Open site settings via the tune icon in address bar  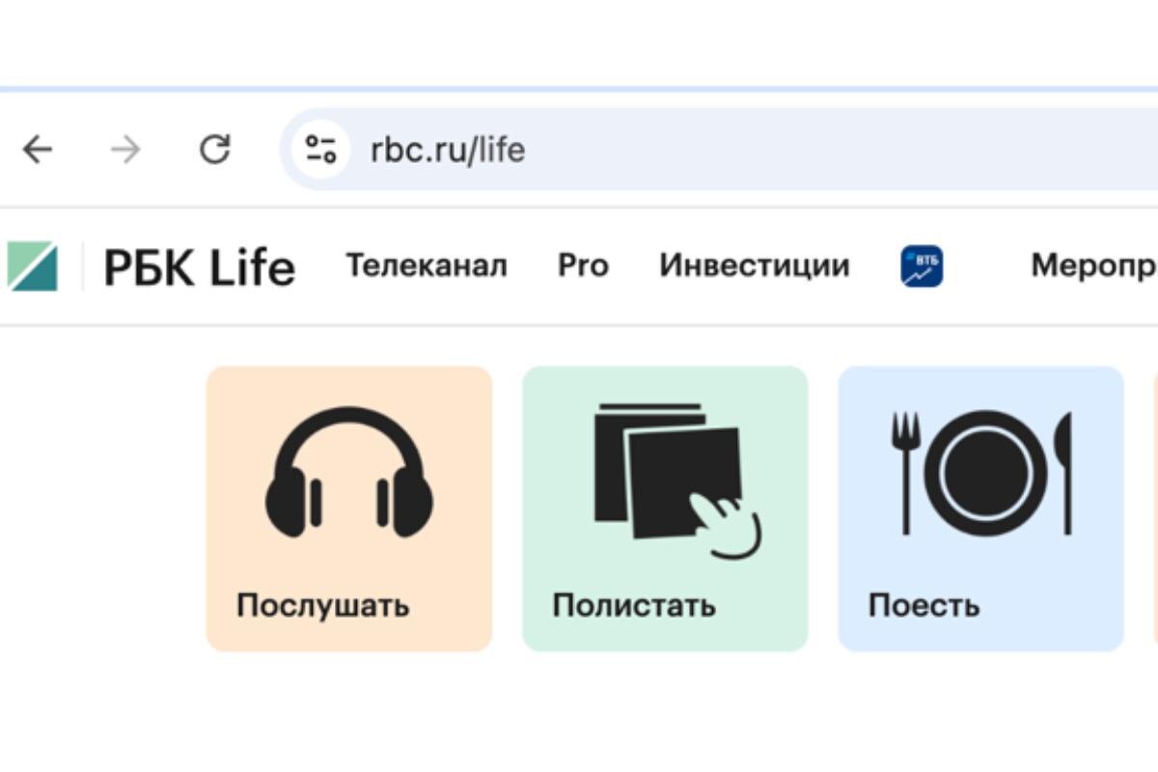[x=321, y=150]
